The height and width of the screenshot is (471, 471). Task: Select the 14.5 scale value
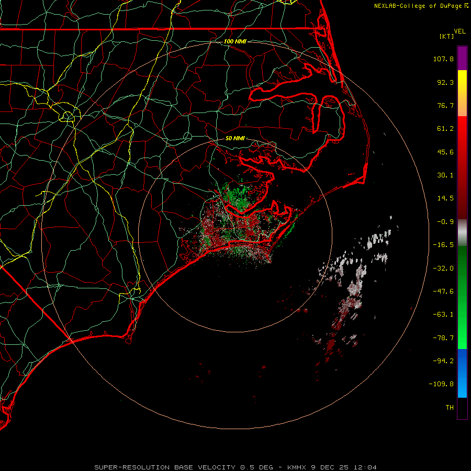click(x=445, y=198)
